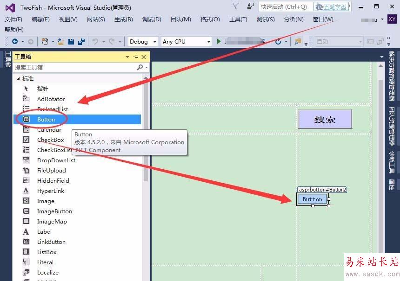400x281 pixels.
Task: Click the Refresh browser toolbar icon
Action: pos(278,41)
